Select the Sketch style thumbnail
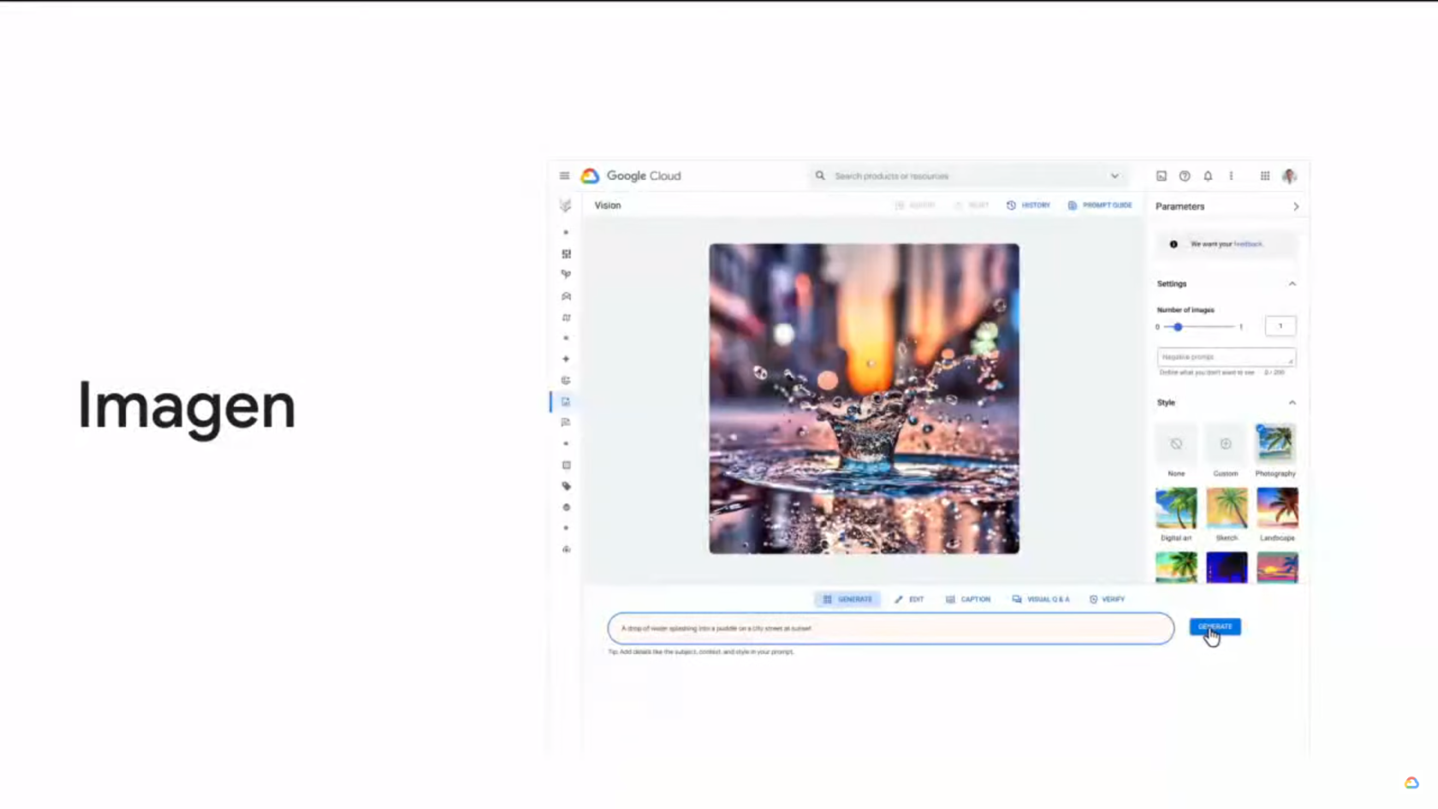Screen dimensions: 1438x809 pos(1227,509)
